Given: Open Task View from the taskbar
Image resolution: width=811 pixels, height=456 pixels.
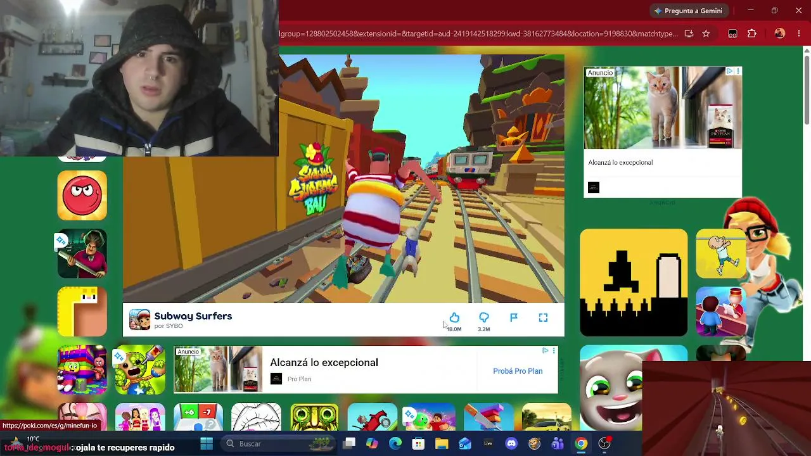Looking at the screenshot, I should click(x=349, y=444).
